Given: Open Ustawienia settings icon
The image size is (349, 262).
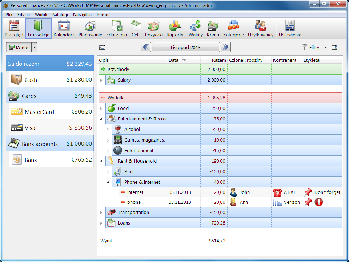Looking at the screenshot, I should tap(290, 29).
